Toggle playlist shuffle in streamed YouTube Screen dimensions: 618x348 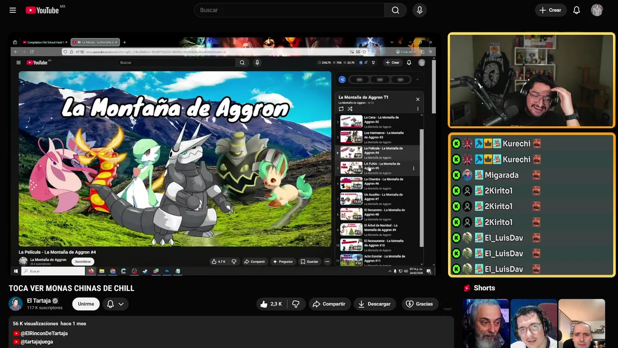tap(350, 109)
